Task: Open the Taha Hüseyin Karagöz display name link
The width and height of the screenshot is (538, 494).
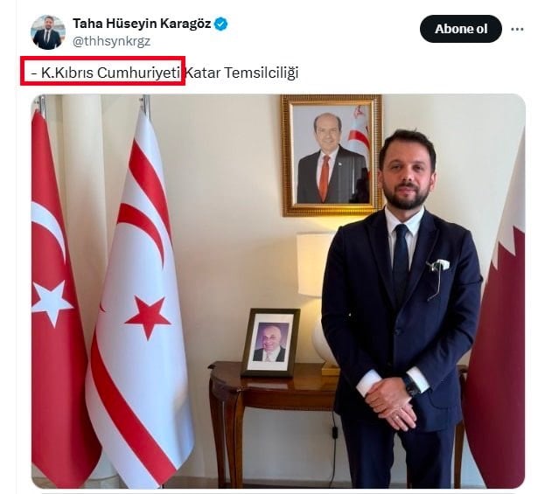Action: coord(142,24)
